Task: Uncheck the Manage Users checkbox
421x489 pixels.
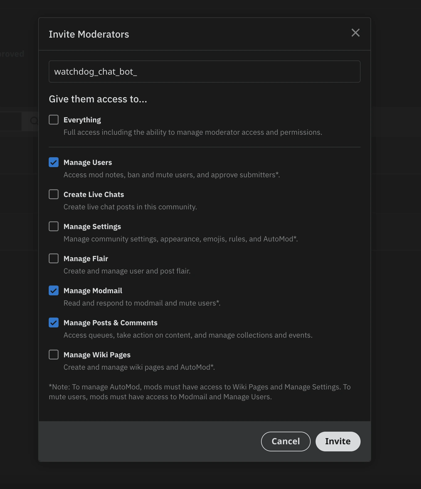Action: point(54,162)
